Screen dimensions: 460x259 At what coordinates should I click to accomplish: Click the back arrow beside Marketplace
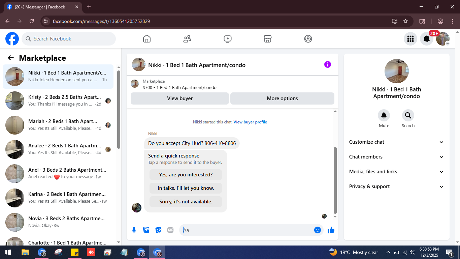tap(11, 58)
